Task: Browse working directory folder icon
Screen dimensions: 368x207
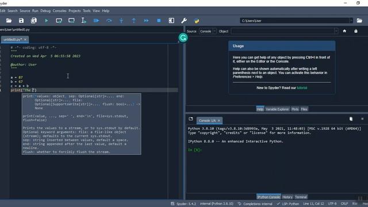Action: tap(359, 21)
